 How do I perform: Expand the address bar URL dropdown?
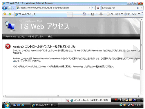[90, 8]
